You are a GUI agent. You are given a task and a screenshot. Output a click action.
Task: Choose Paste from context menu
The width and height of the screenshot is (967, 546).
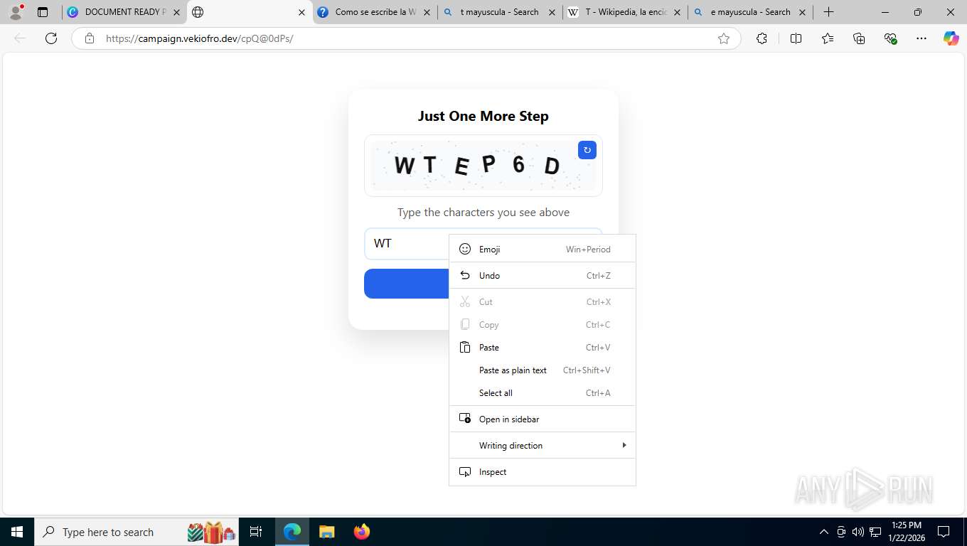tap(543, 347)
